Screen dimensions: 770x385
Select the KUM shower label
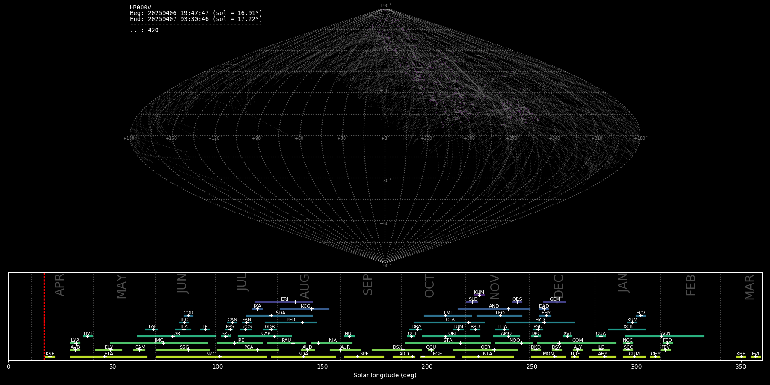[479, 293]
